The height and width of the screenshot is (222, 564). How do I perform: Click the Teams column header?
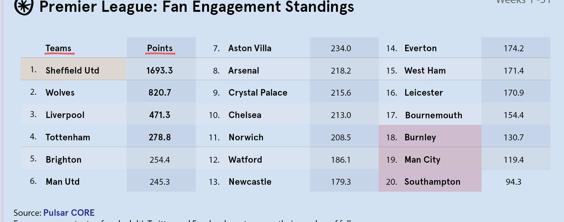pos(59,48)
